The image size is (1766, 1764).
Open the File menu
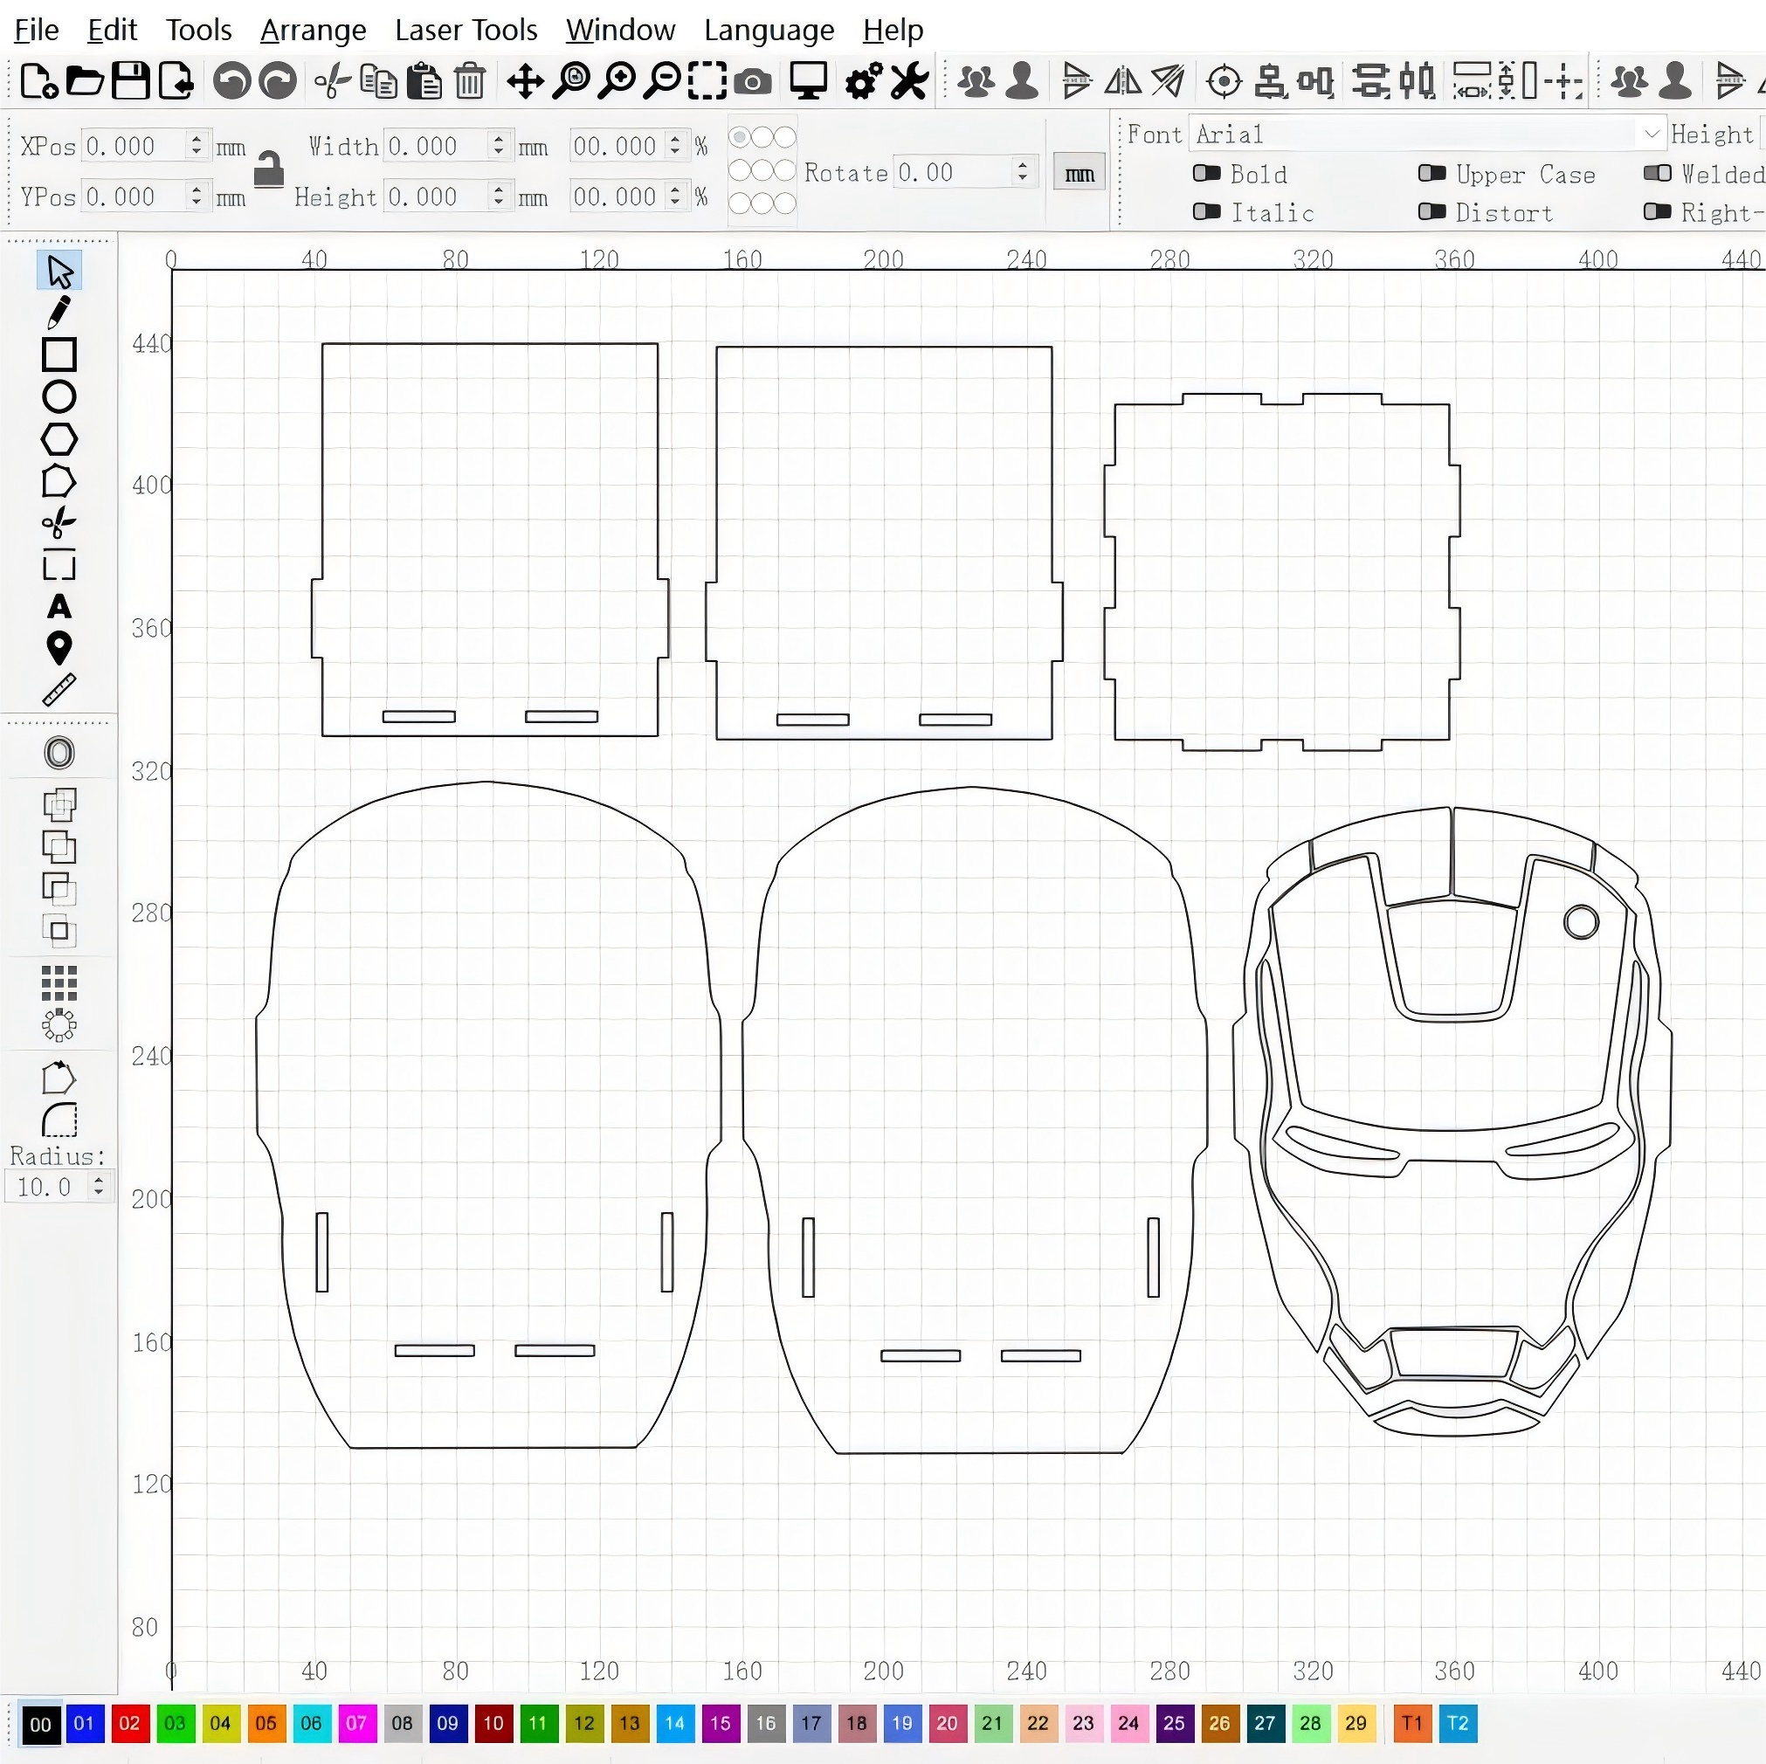tap(37, 31)
